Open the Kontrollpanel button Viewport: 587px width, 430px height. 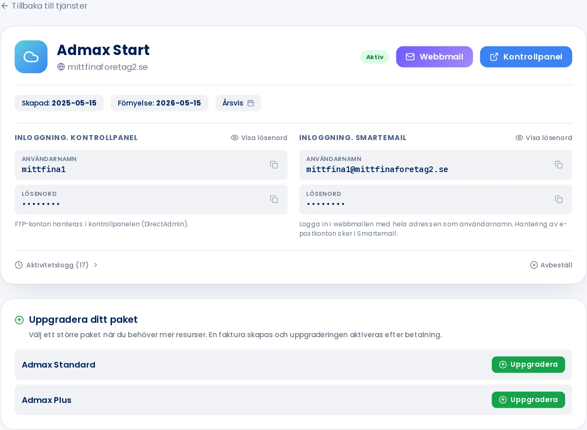pyautogui.click(x=526, y=57)
